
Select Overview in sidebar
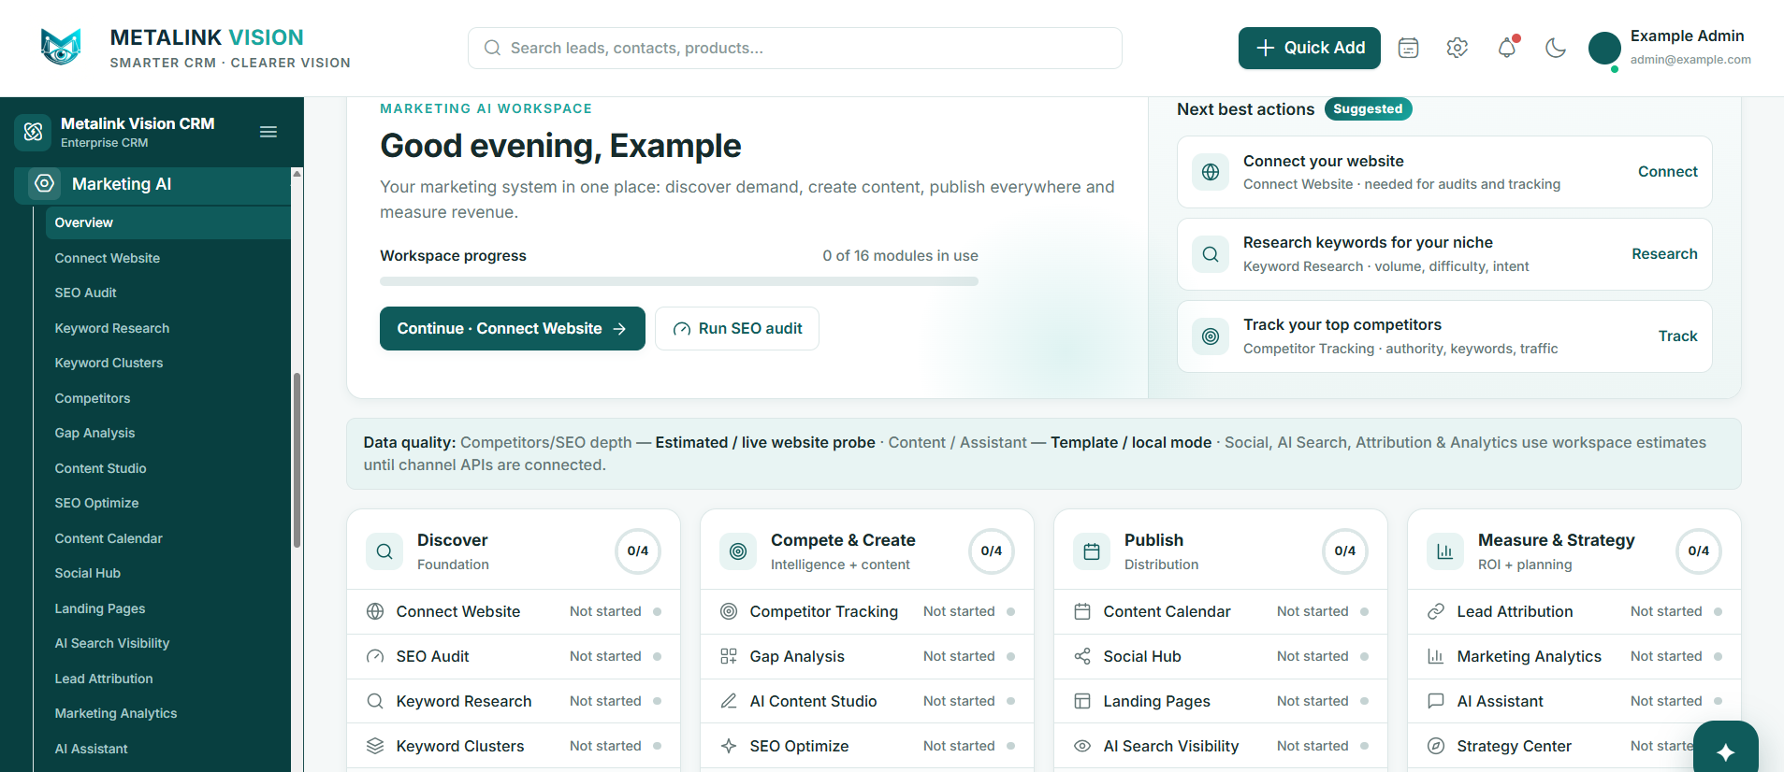[x=167, y=222]
